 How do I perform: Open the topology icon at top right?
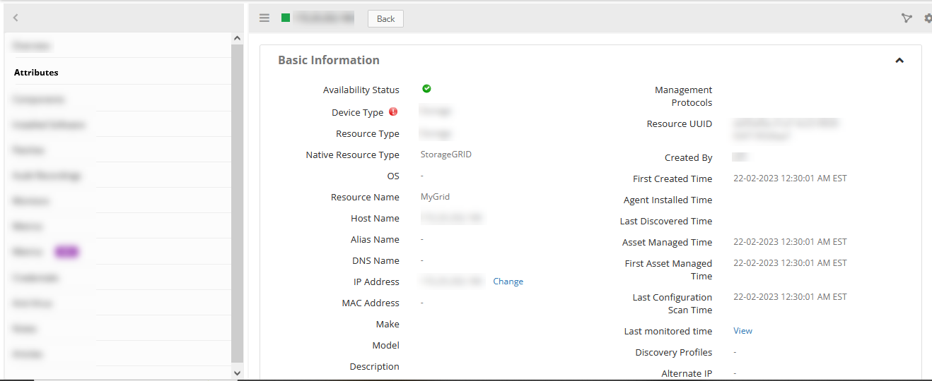click(x=907, y=18)
